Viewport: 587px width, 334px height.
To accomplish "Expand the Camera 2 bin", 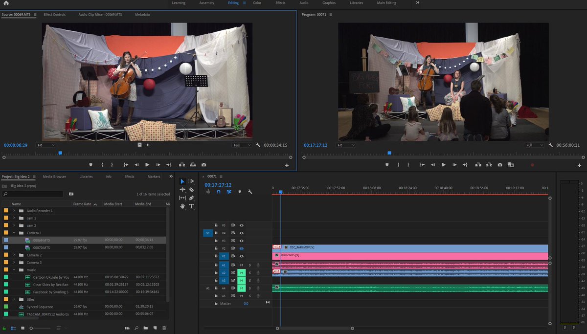I will (14, 255).
